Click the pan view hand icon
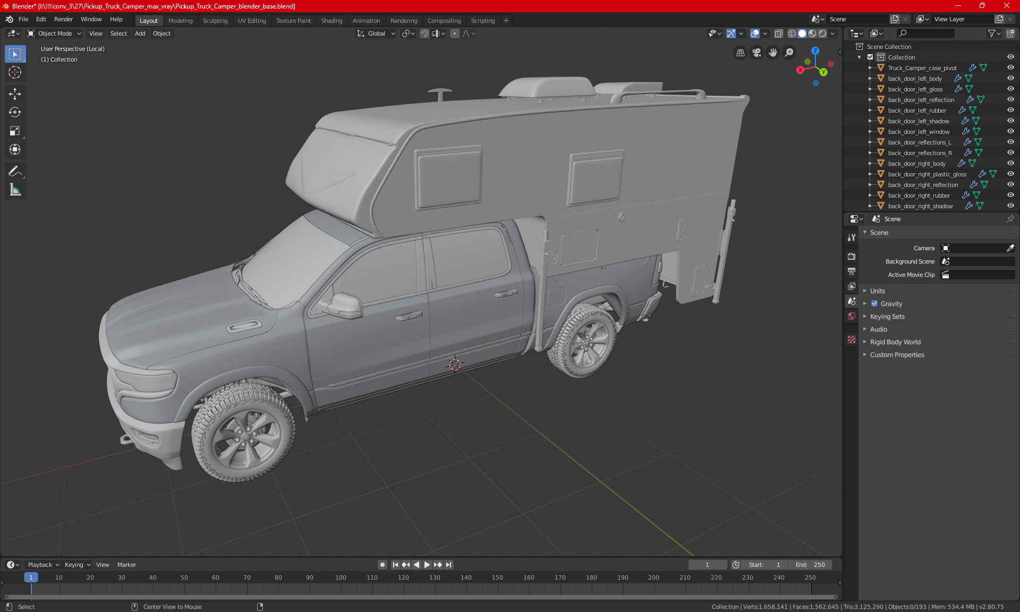 coord(773,53)
